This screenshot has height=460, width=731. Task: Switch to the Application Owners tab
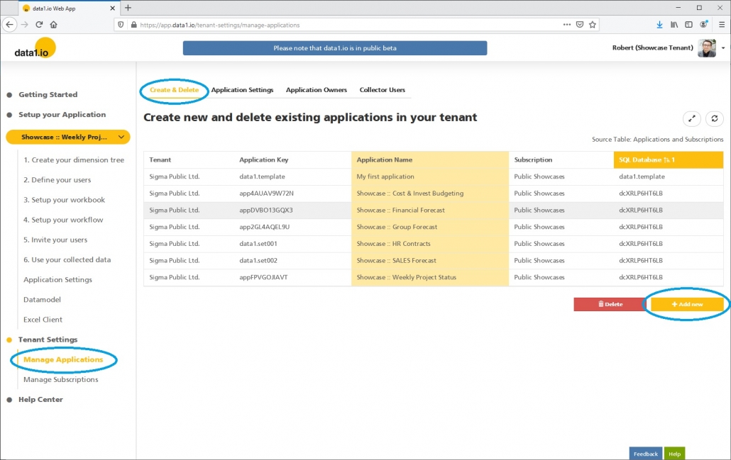click(316, 90)
